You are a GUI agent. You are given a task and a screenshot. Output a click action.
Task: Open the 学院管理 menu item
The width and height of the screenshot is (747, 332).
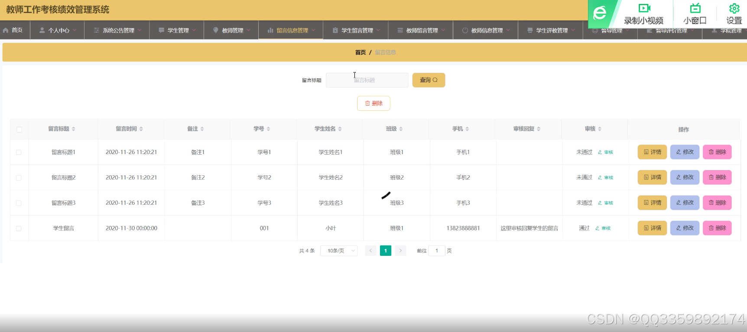[725, 31]
